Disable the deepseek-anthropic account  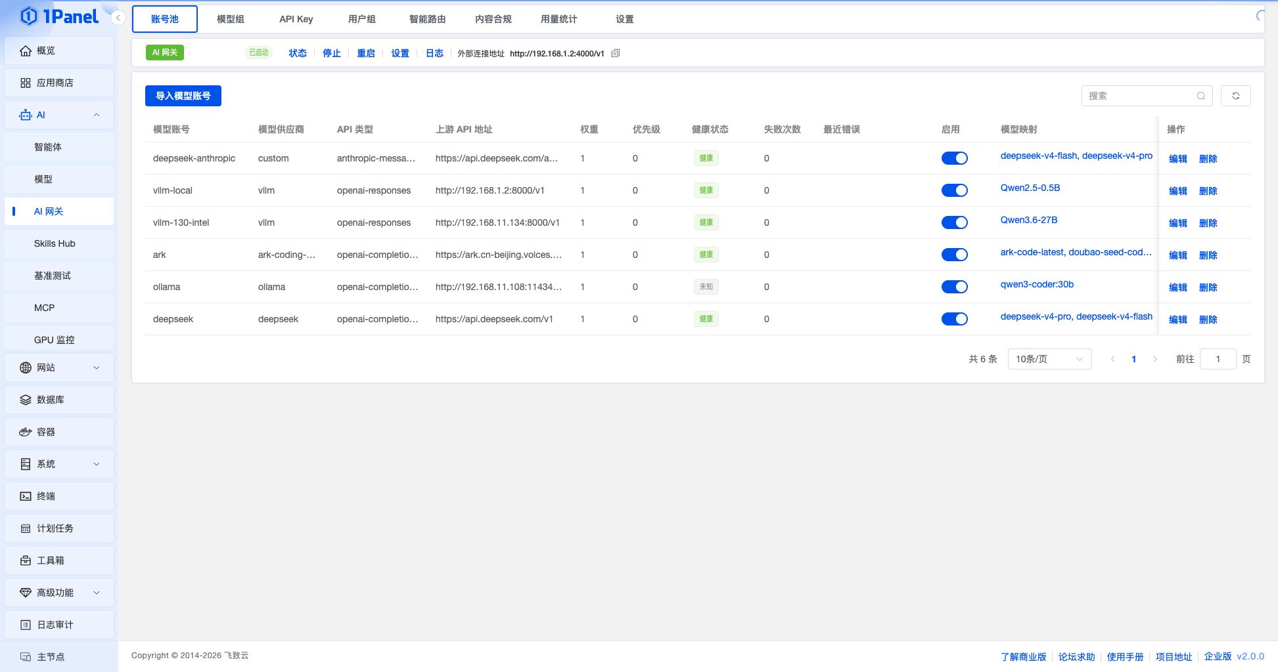(x=954, y=158)
